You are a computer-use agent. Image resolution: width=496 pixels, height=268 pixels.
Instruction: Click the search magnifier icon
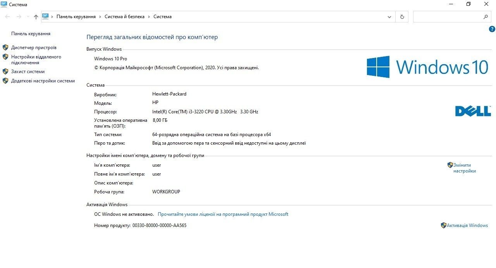[x=486, y=17]
